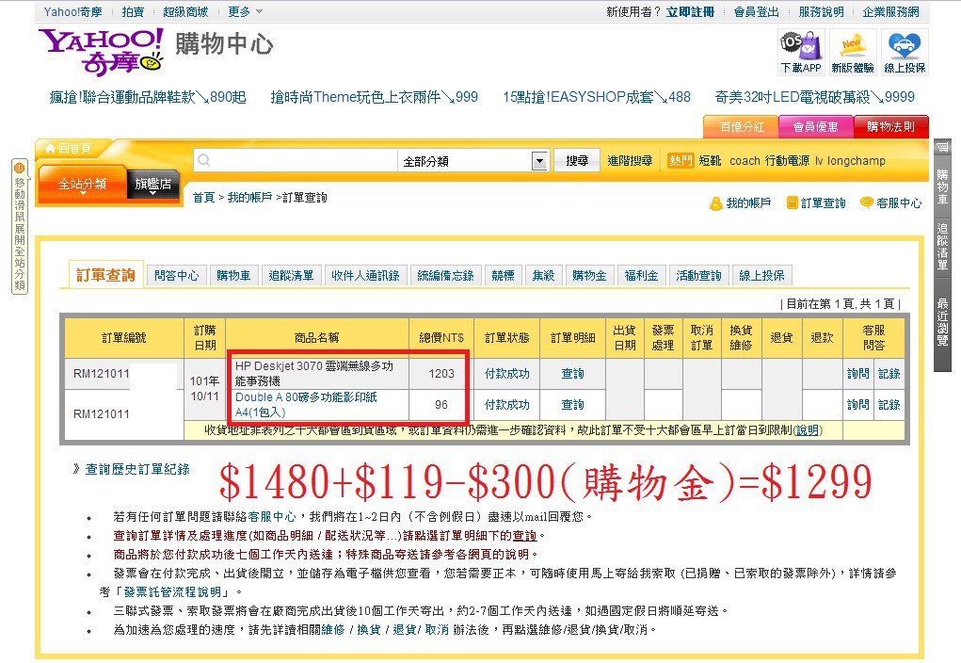Open the 會員優惠 pink tab
This screenshot has height=663, width=961.
click(x=816, y=127)
